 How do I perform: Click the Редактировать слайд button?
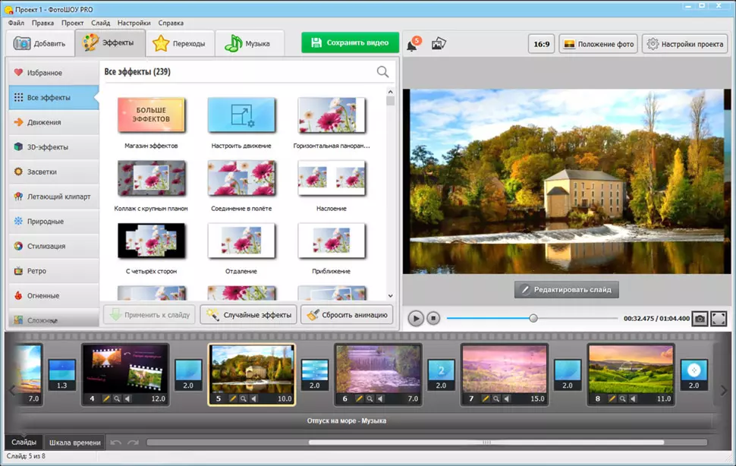point(566,289)
